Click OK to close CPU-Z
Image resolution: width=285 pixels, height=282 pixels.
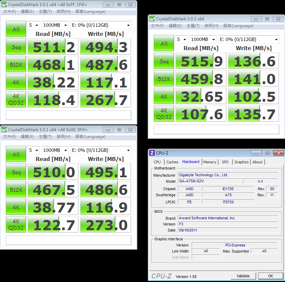[x=270, y=276]
